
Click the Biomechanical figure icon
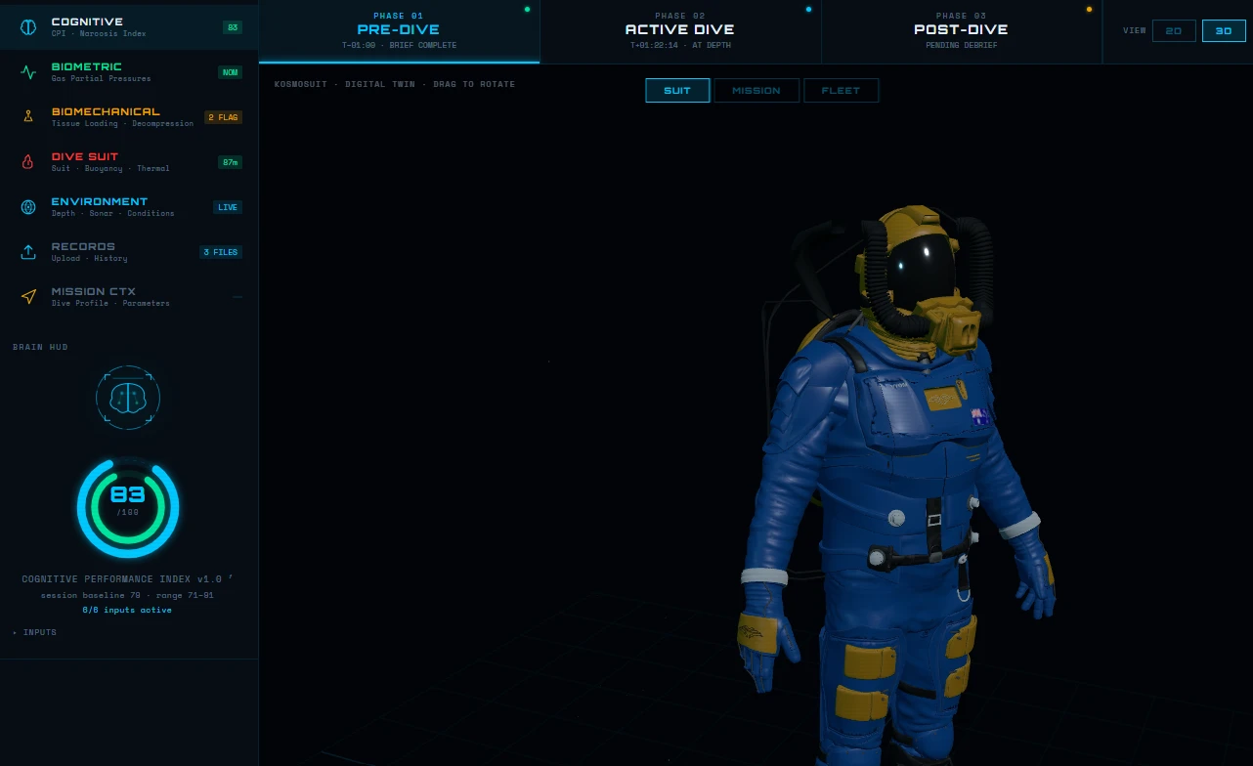(28, 117)
